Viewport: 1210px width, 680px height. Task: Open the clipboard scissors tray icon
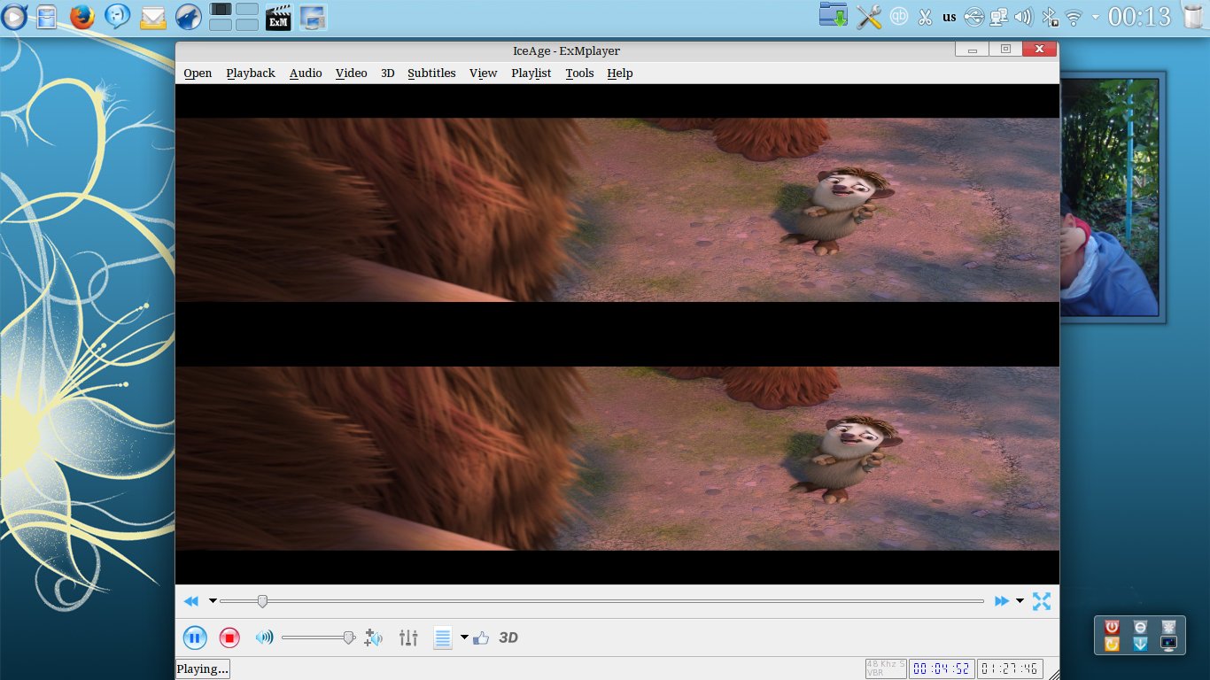[925, 17]
